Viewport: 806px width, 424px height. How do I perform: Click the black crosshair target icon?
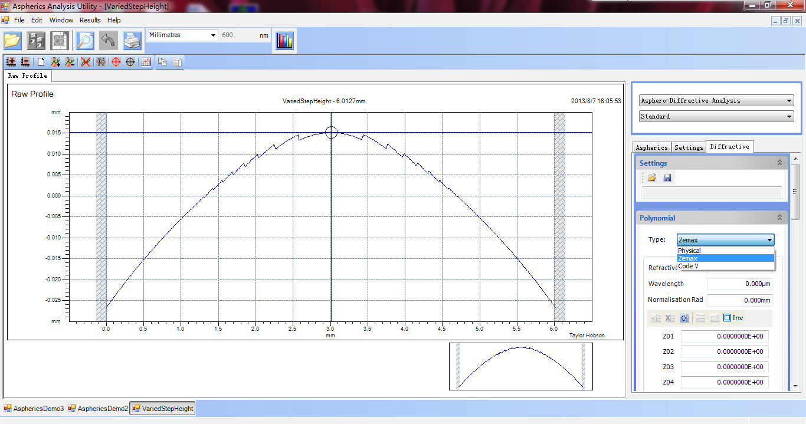coord(130,61)
